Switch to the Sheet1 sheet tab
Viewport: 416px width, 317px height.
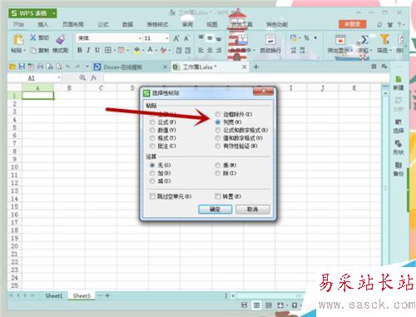54,296
